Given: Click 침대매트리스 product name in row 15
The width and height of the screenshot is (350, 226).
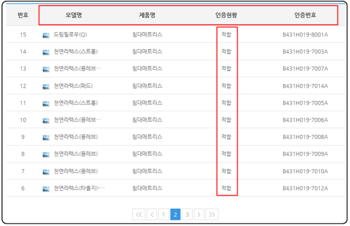Looking at the screenshot, I should pyautogui.click(x=147, y=34).
